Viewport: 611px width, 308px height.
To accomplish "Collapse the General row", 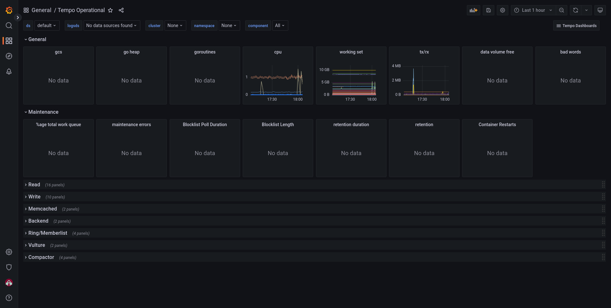I will (x=35, y=39).
